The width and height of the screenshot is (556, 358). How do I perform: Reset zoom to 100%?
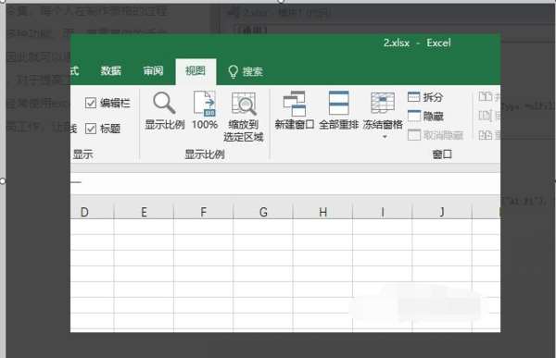coord(205,110)
